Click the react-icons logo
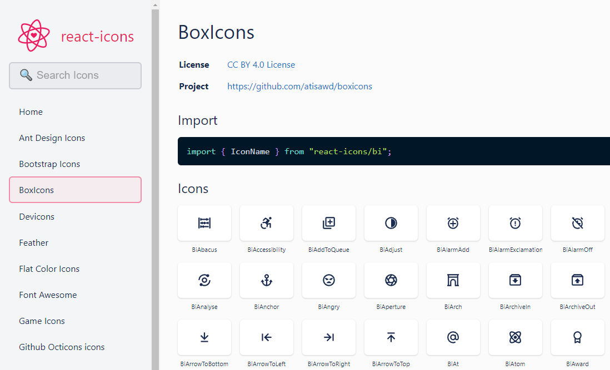Image resolution: width=610 pixels, height=370 pixels. (x=34, y=34)
